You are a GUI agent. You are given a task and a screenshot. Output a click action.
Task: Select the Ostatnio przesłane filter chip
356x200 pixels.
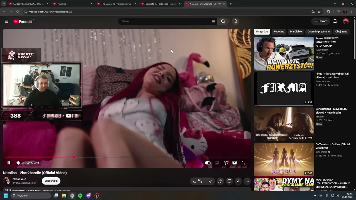[318, 32]
